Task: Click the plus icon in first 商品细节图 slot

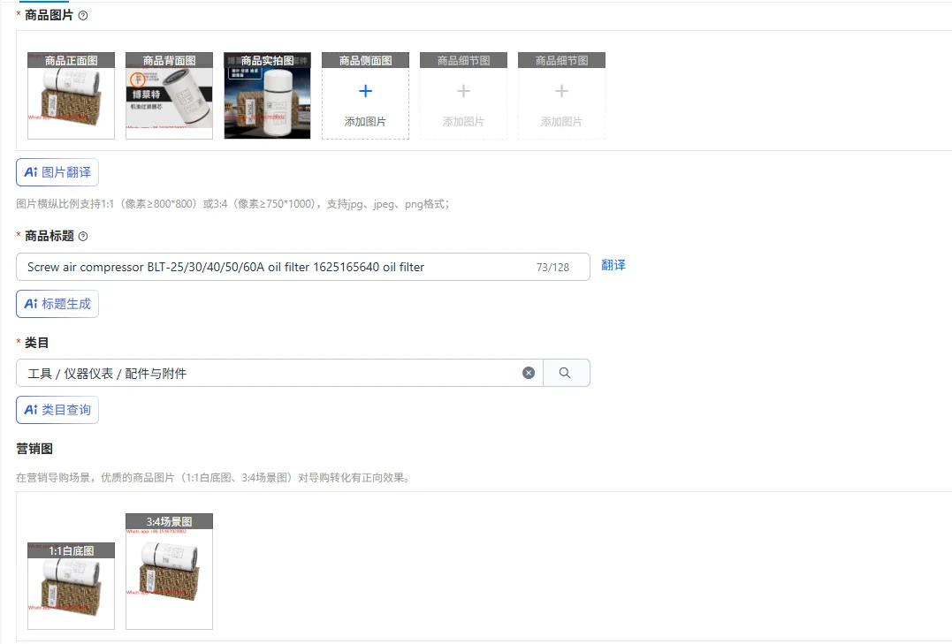Action: pos(463,91)
